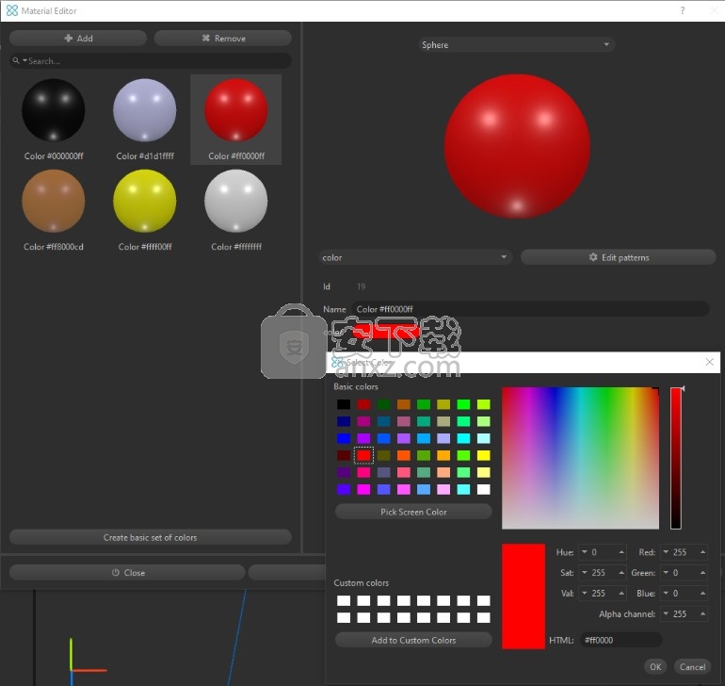
Task: Close the Select Color dialog
Action: tap(710, 362)
